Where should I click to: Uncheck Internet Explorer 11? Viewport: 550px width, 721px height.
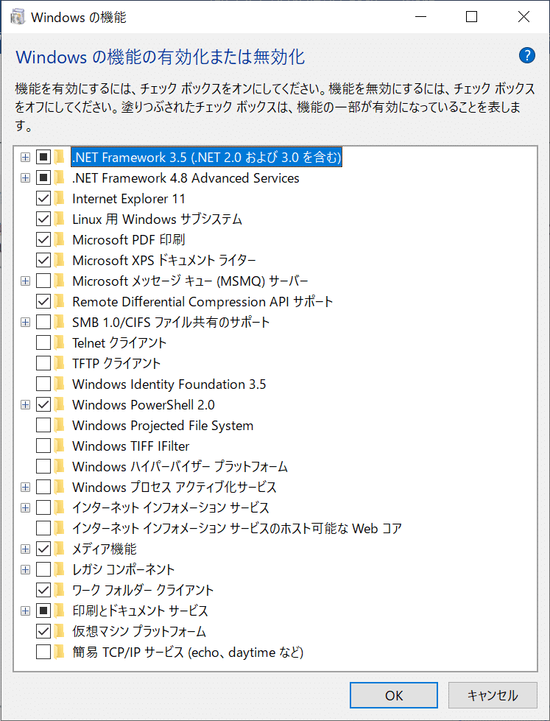(x=43, y=199)
